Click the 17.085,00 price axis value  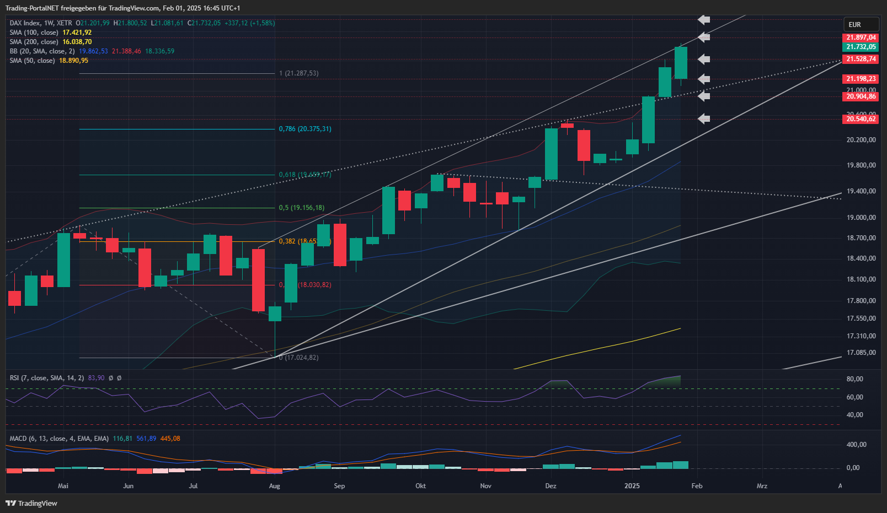click(x=862, y=353)
